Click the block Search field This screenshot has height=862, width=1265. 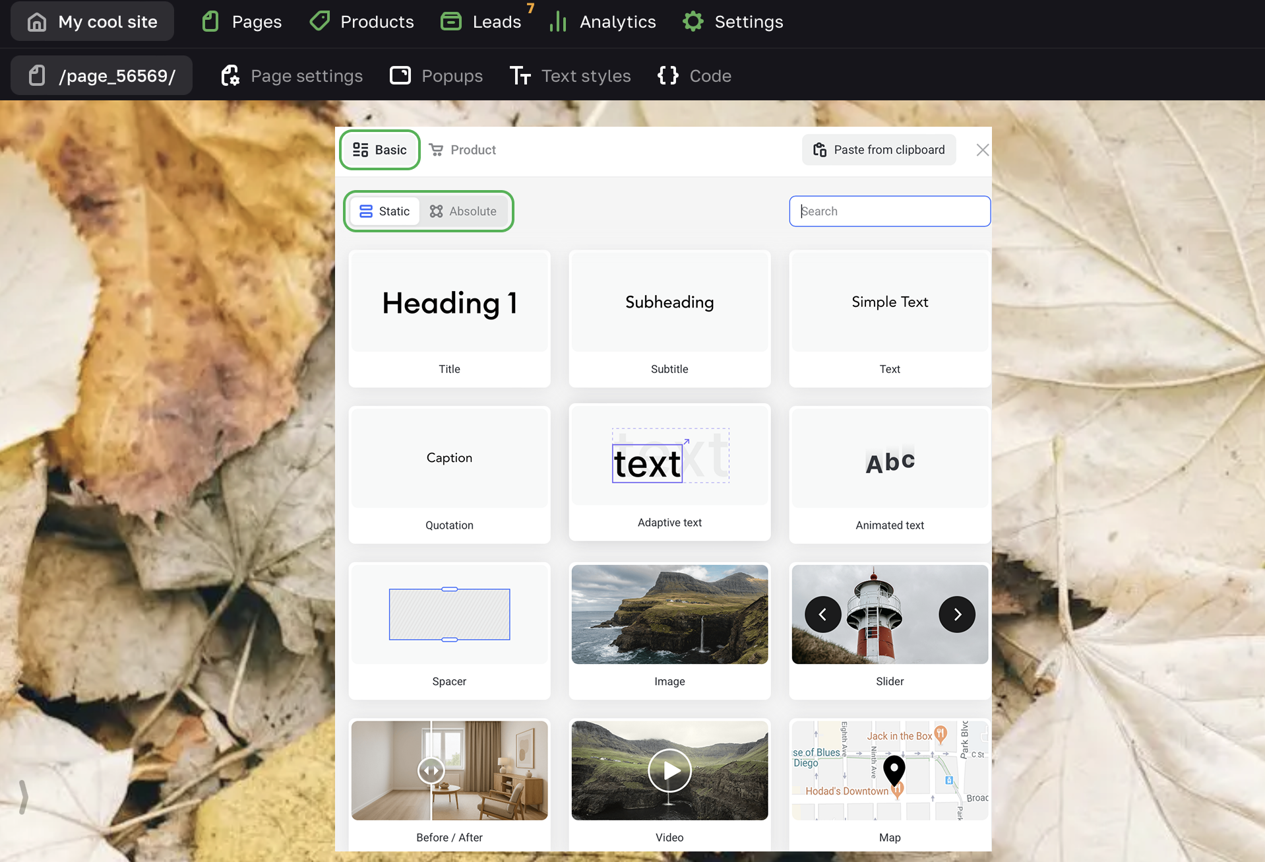pos(889,211)
